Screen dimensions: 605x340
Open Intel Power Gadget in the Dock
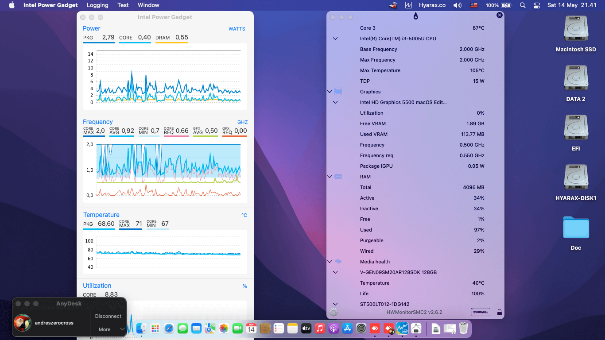[402, 328]
